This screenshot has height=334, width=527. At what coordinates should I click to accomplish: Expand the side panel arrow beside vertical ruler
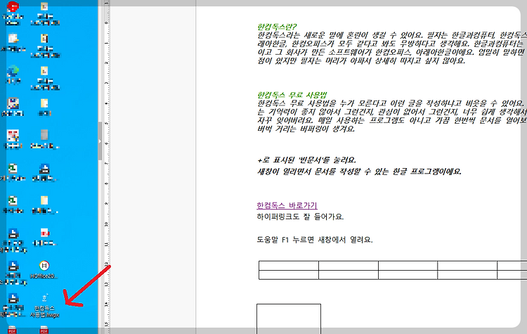pyautogui.click(x=100, y=141)
